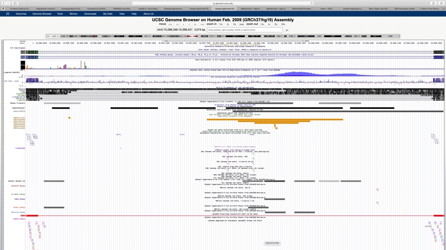Zoom in 10x on the region
The width and height of the screenshot is (446, 250).
point(234,24)
